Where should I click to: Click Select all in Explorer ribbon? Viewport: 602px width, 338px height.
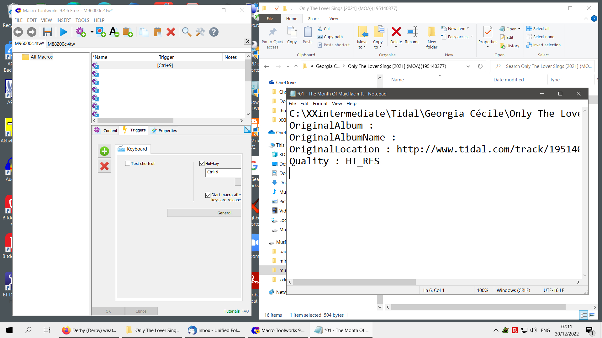pyautogui.click(x=538, y=28)
